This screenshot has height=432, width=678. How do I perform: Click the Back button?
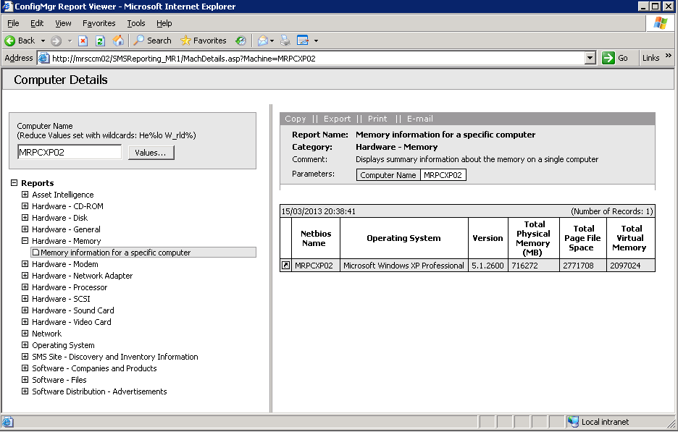click(x=20, y=41)
